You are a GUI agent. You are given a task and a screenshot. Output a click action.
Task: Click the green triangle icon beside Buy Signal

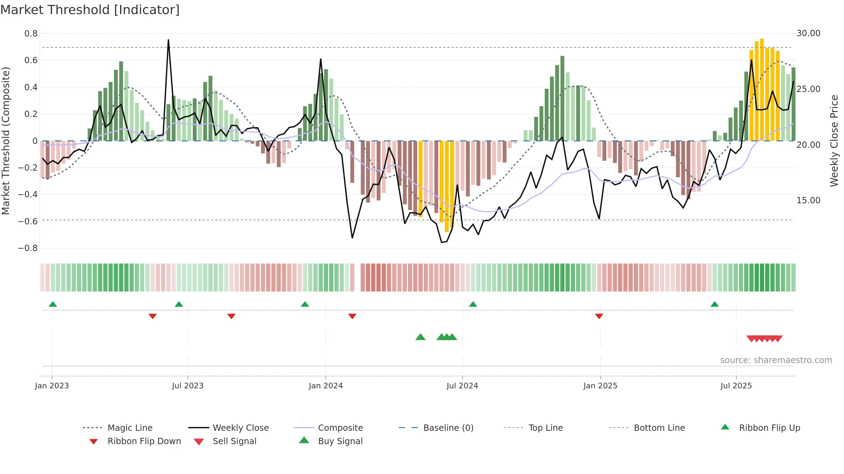(304, 440)
